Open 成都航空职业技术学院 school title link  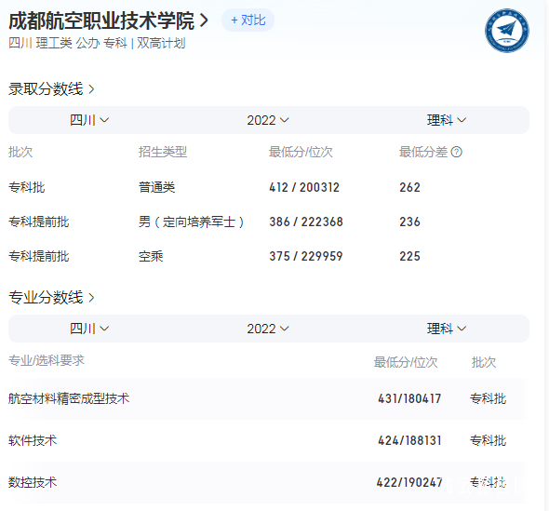[108, 20]
